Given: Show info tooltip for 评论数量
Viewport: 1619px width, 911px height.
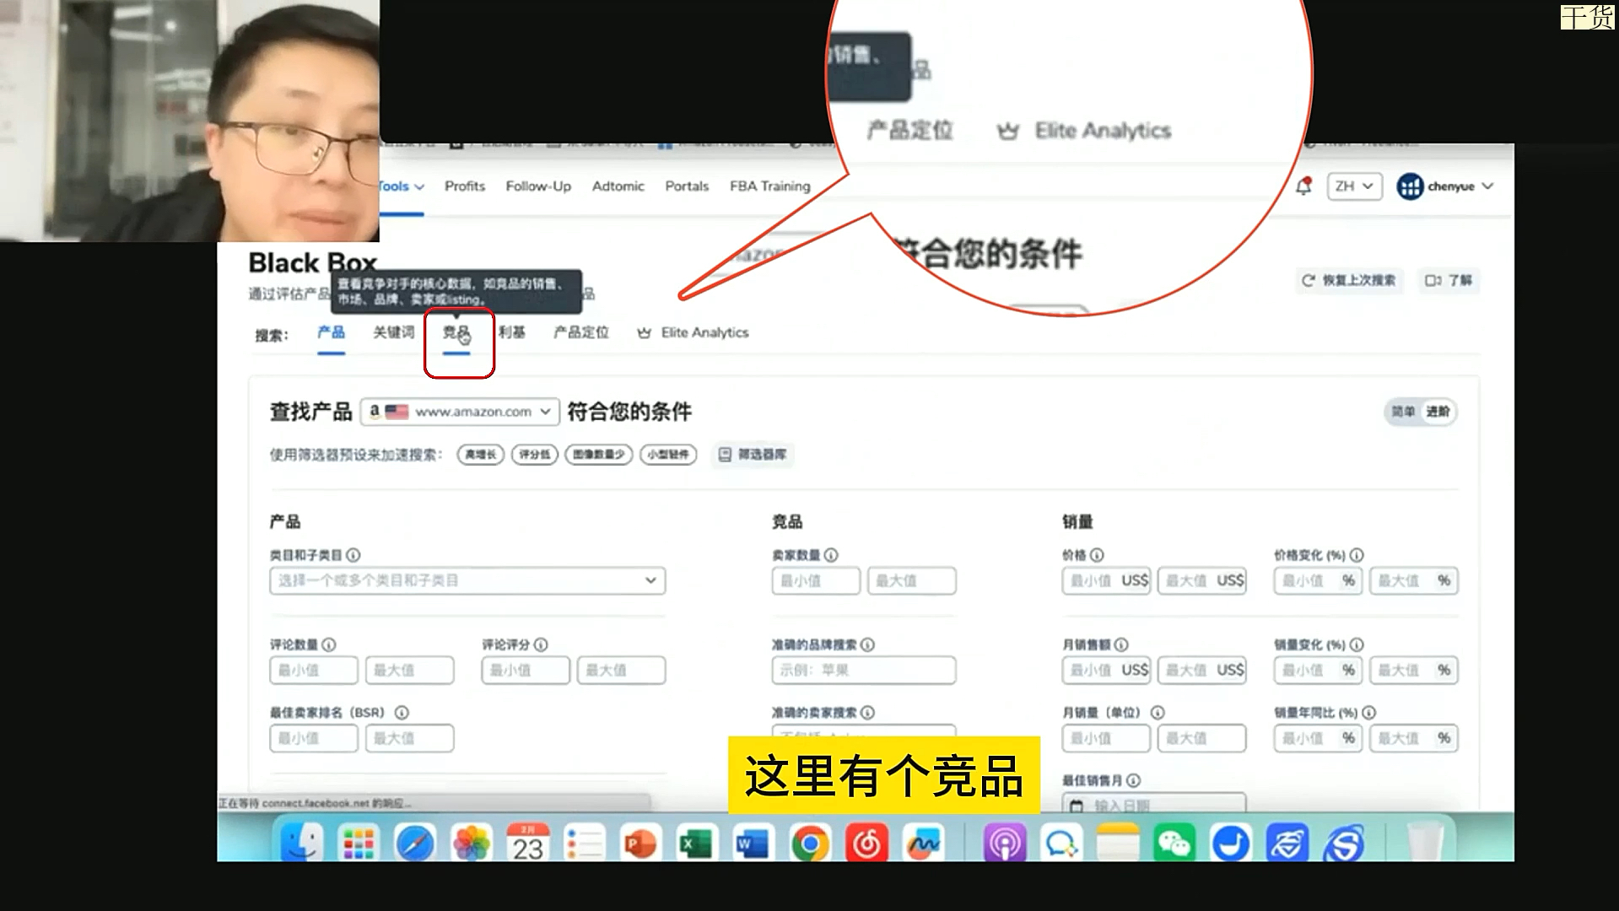Looking at the screenshot, I should click(x=329, y=644).
